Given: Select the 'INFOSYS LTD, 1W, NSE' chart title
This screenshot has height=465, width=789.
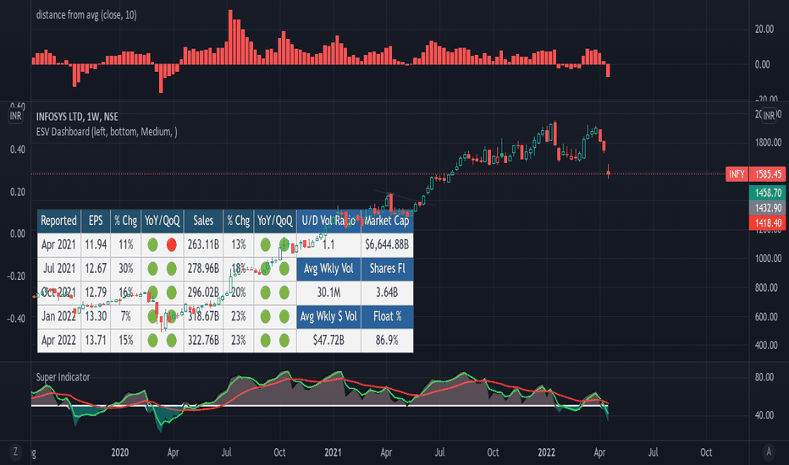Looking at the screenshot, I should pos(77,117).
